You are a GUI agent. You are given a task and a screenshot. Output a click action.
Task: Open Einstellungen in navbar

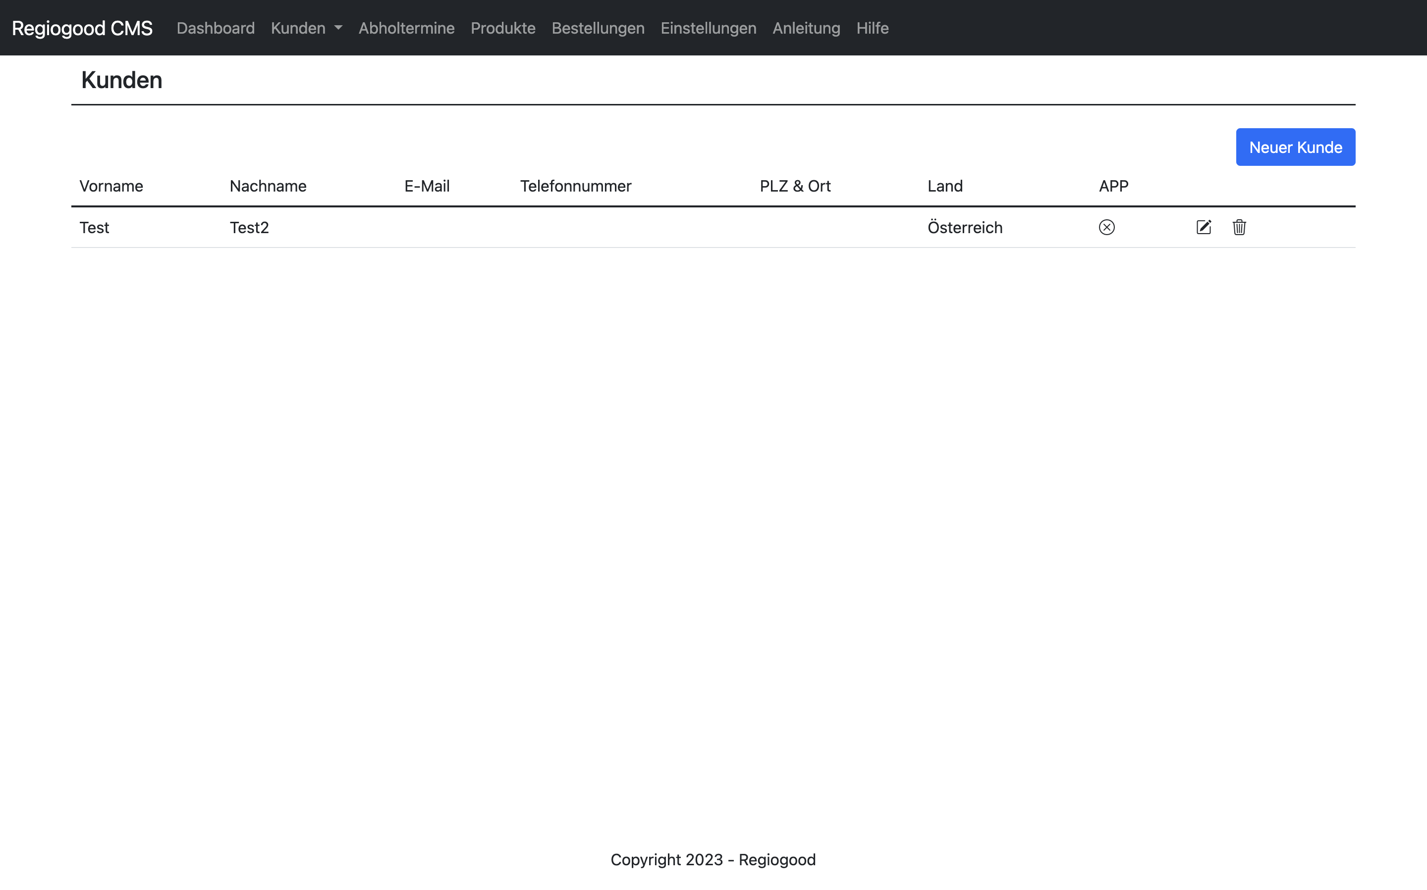click(708, 28)
